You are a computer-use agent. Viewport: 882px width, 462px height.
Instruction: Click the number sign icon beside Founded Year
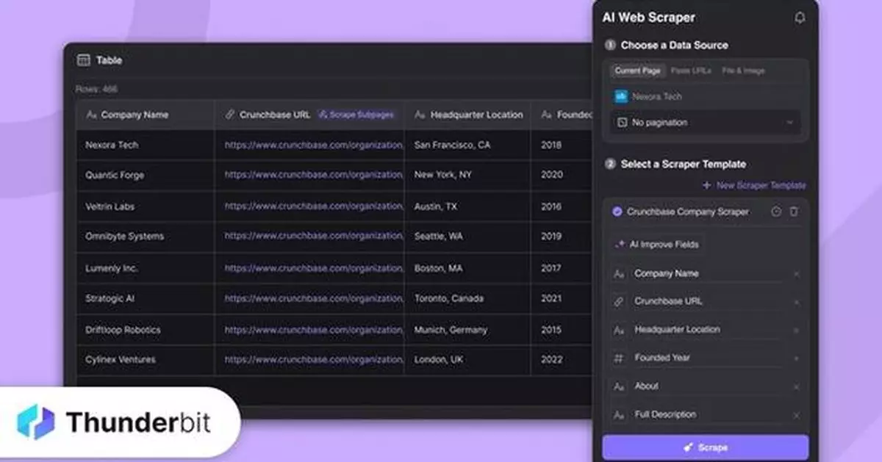point(620,358)
